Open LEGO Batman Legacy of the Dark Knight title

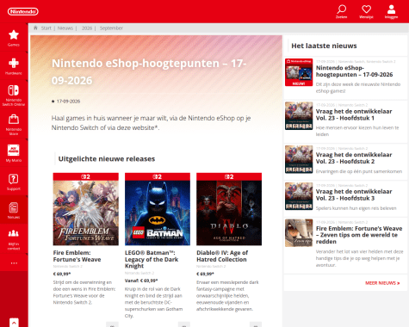[x=152, y=259]
